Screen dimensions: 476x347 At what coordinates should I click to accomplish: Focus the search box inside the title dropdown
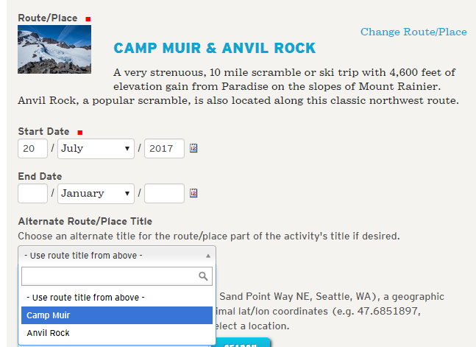click(x=109, y=276)
